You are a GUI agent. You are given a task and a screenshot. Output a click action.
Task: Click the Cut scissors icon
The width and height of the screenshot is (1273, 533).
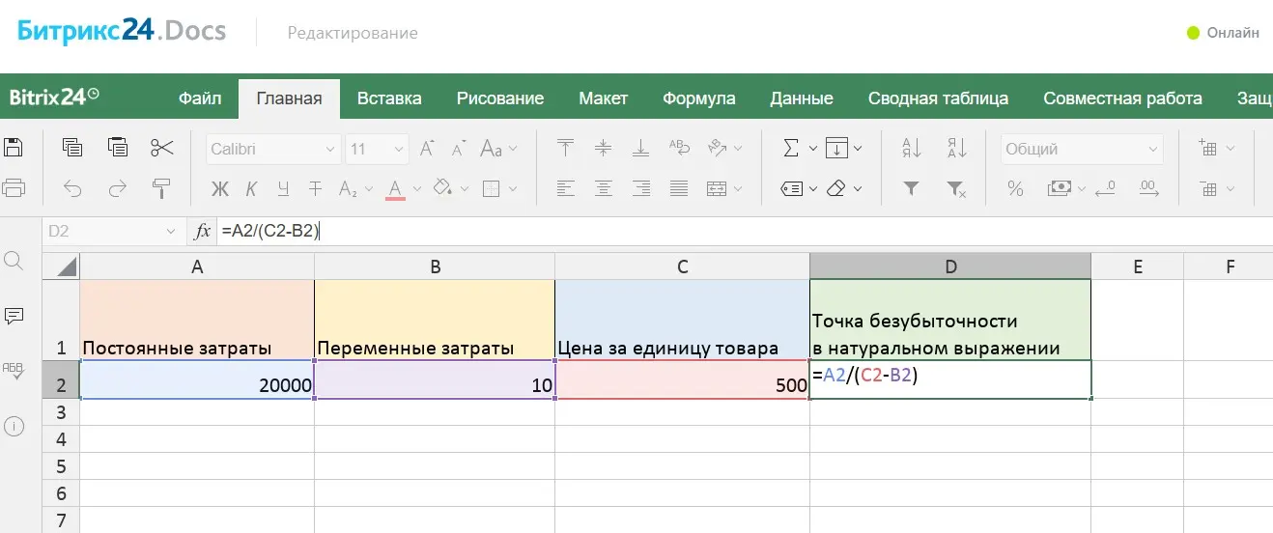(161, 148)
